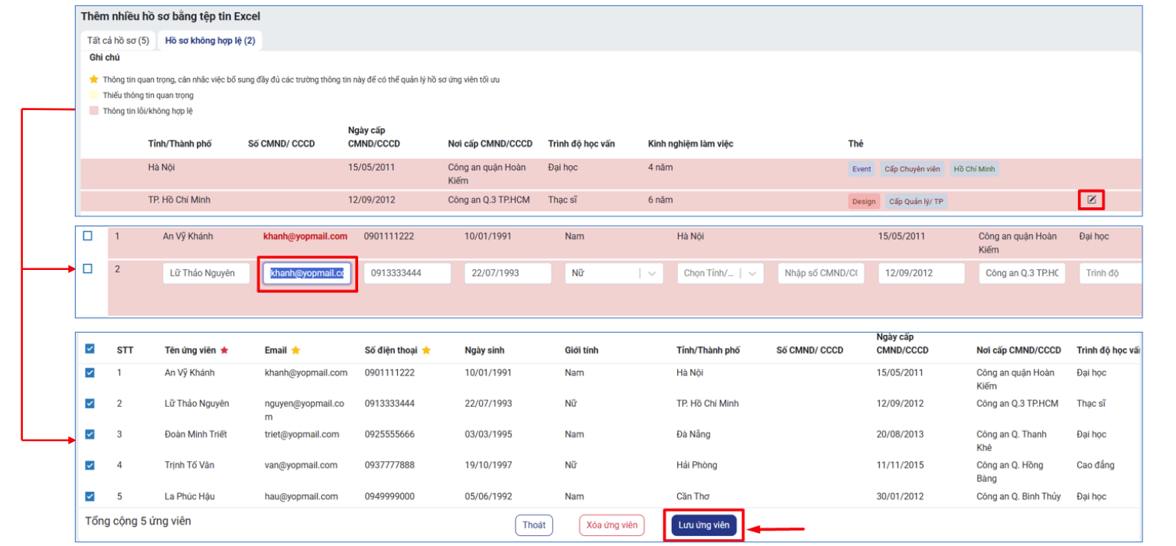
Task: Click the Event tag in the Hà Nội row
Action: [862, 170]
